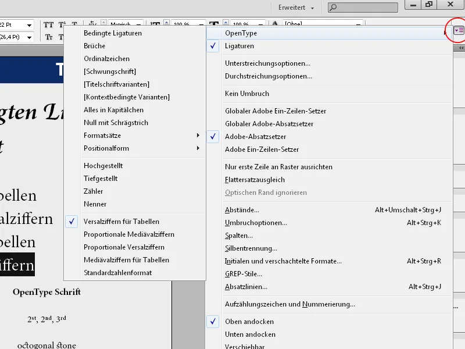Click the Small Caps Tr icon
This screenshot has width=465, height=349.
[x=49, y=37]
